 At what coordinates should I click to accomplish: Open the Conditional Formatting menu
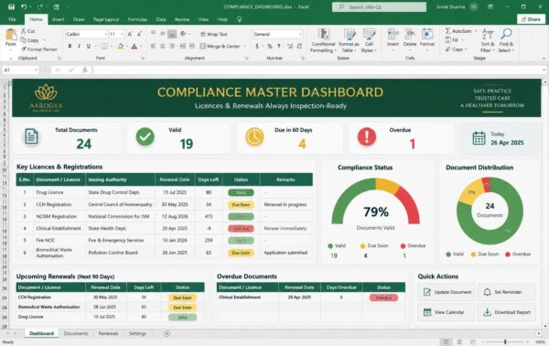(x=323, y=40)
